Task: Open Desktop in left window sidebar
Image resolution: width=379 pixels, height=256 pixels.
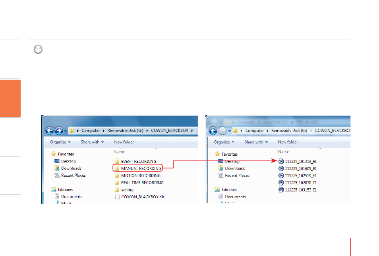Action: [x=65, y=161]
